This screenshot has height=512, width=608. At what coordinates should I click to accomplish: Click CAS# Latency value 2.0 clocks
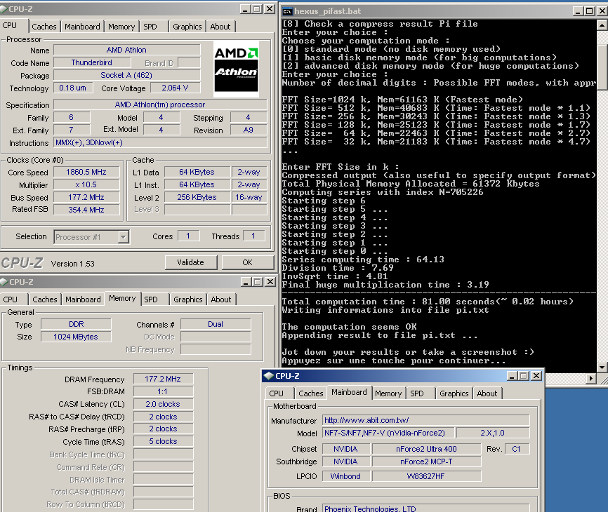tap(163, 404)
